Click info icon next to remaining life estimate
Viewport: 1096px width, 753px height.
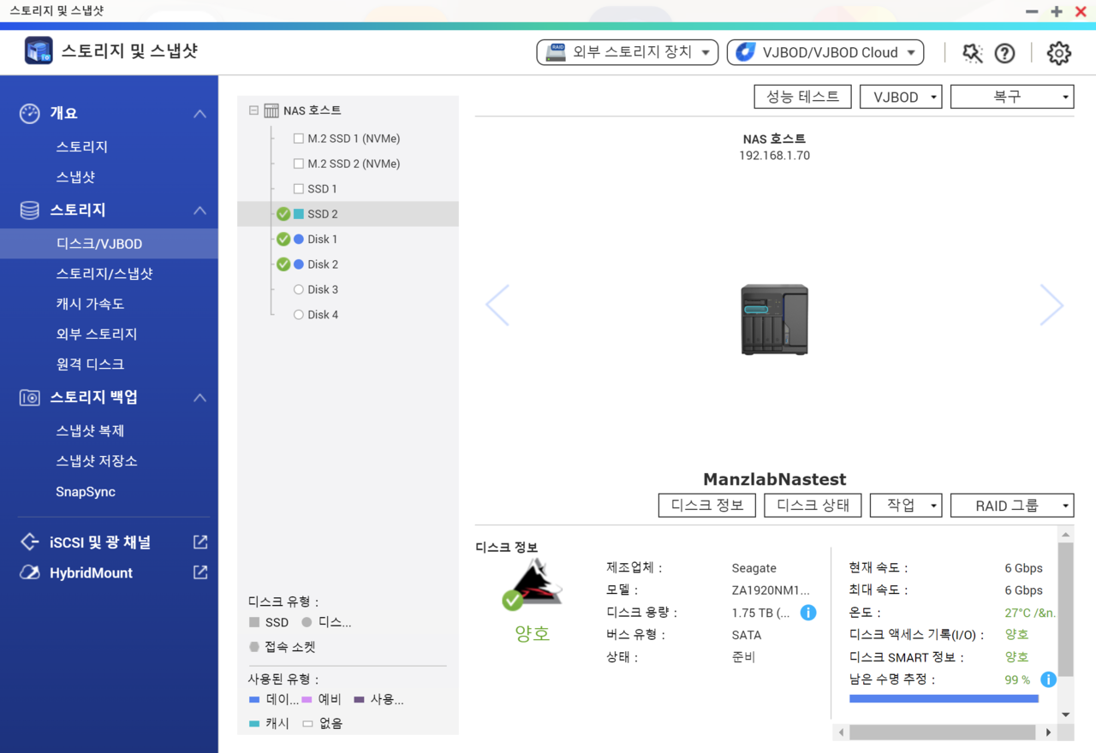[x=1048, y=679]
